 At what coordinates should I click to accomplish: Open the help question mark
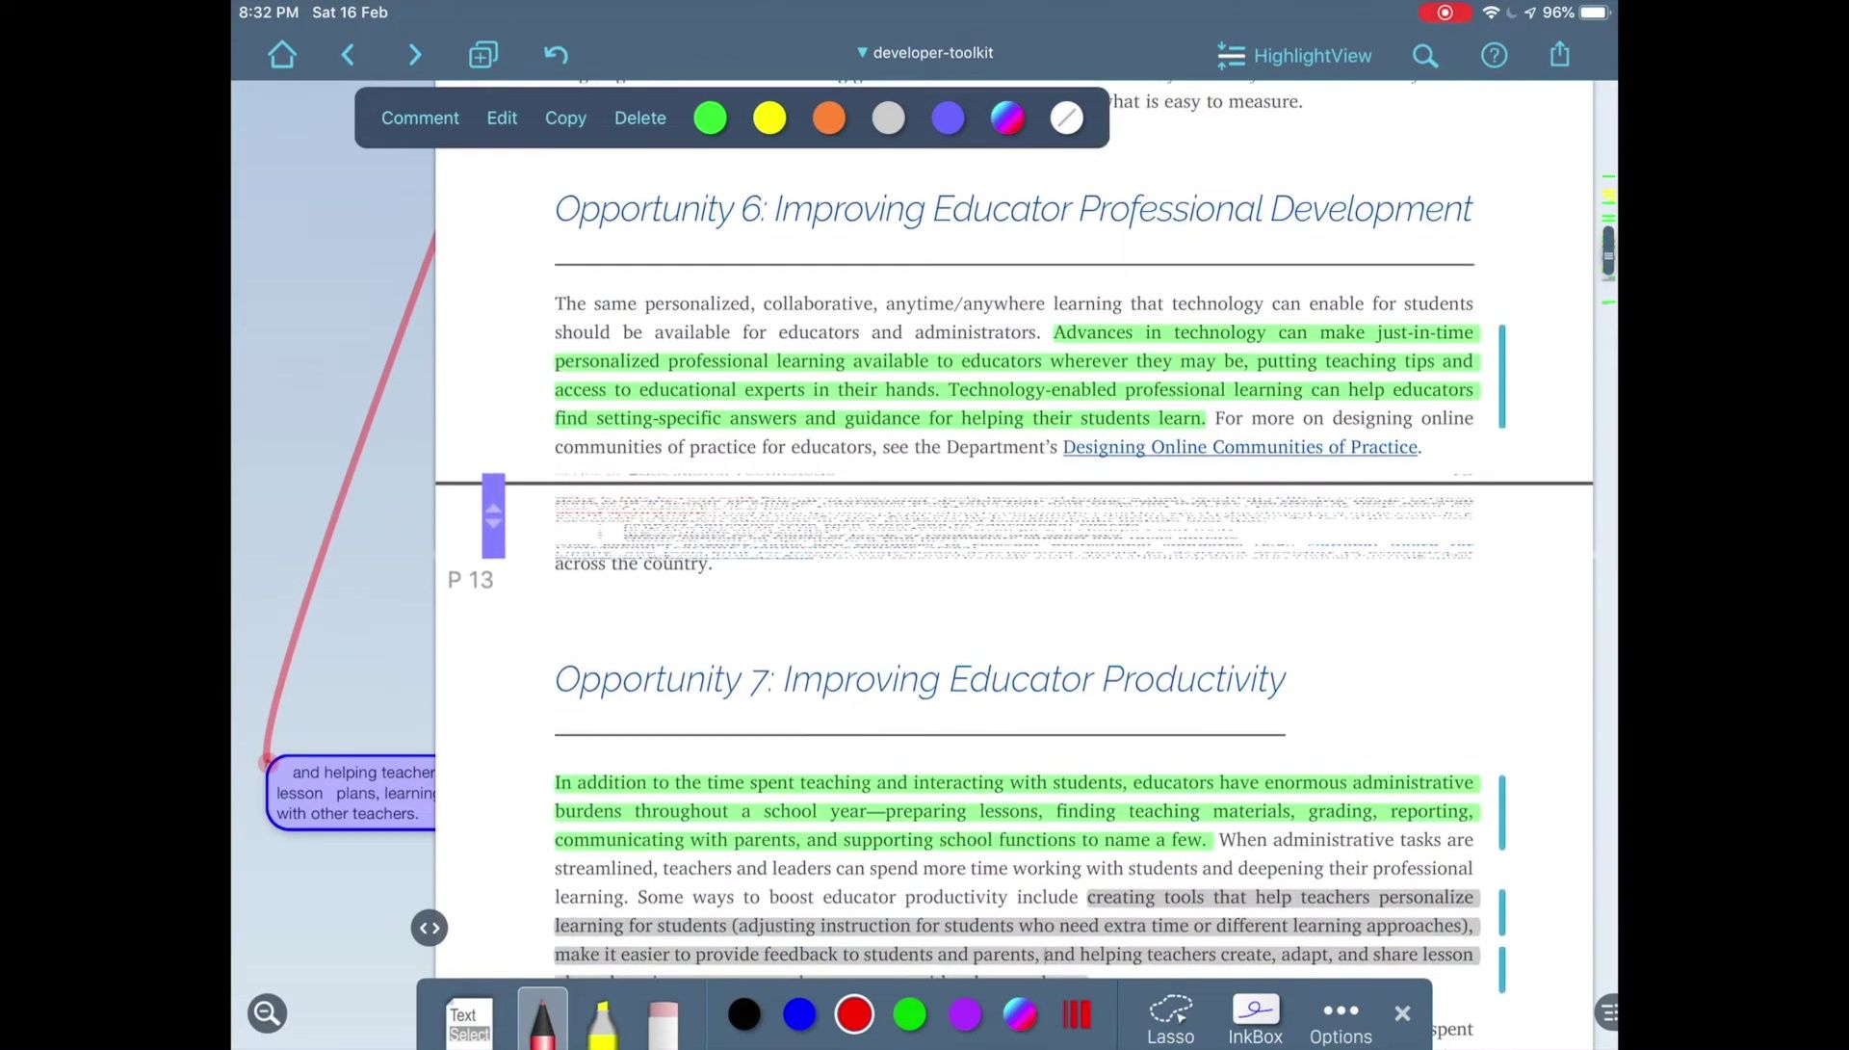1494,56
